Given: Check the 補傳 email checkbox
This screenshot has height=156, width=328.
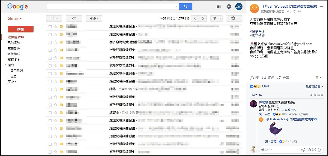Looking at the screenshot, I should coord(50,89).
